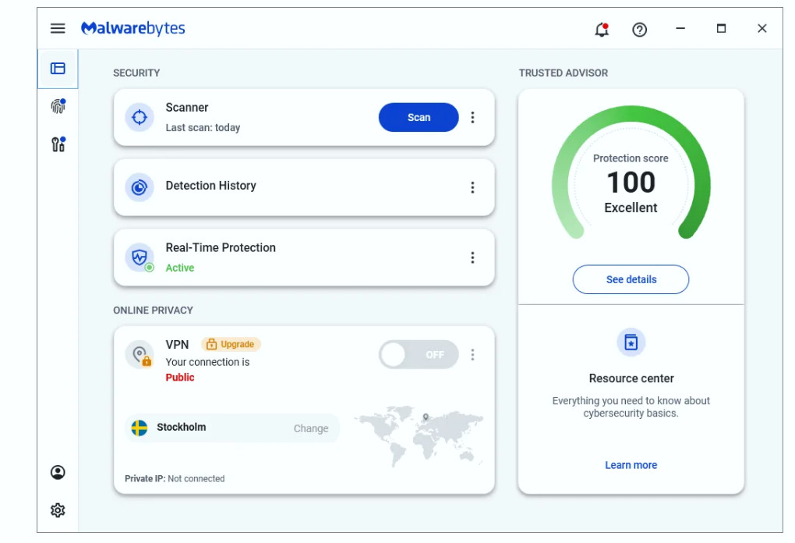Maximize the Malwarebytes window
This screenshot has height=543, width=795.
click(721, 28)
